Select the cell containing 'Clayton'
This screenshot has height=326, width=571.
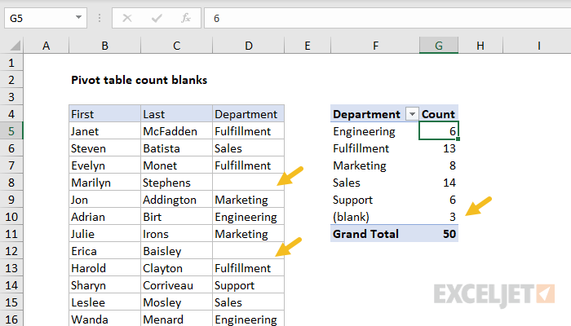(176, 268)
